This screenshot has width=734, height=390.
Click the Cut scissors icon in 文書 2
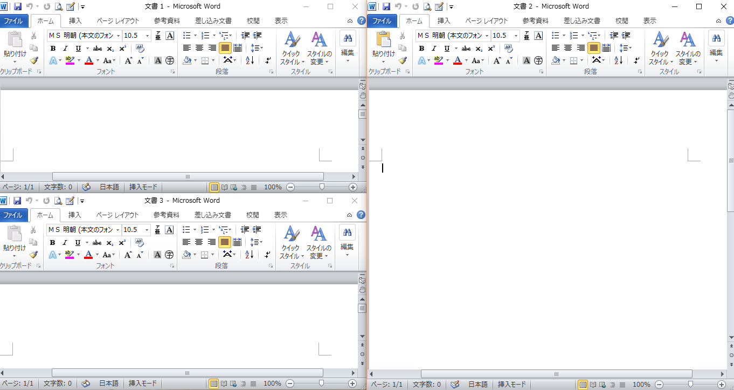[x=402, y=36]
